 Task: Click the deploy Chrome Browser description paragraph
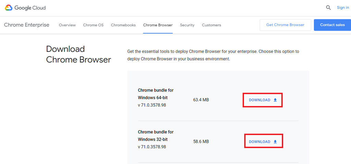click(x=213, y=55)
